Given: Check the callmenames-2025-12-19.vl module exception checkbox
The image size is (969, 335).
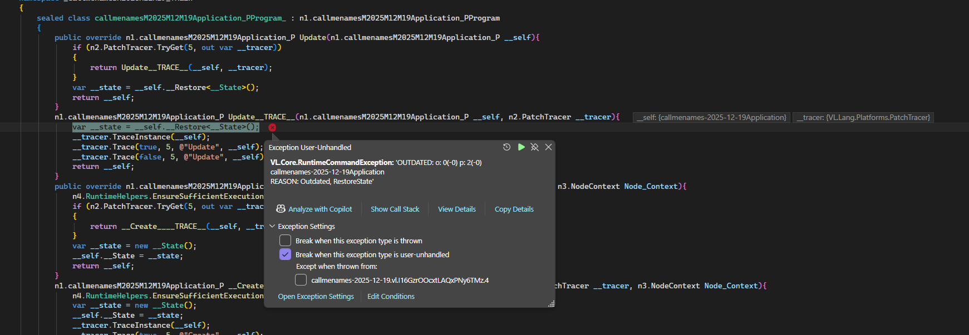Looking at the screenshot, I should pos(301,280).
